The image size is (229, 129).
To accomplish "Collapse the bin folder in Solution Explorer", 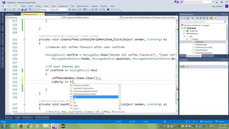I will pyautogui.click(x=184, y=37).
